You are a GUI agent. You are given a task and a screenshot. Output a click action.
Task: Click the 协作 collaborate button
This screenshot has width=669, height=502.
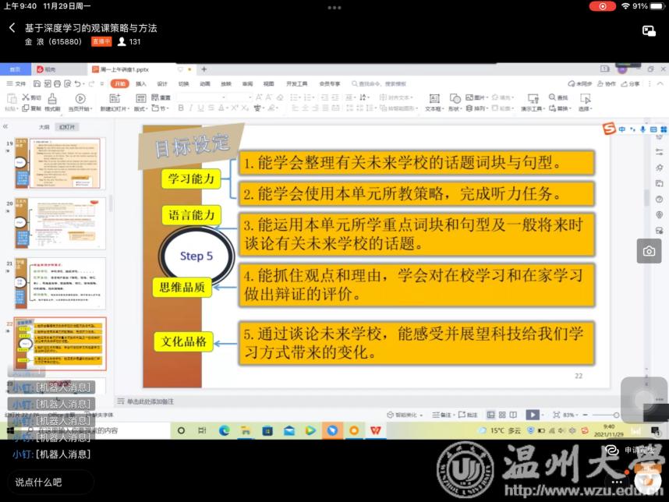(607, 83)
